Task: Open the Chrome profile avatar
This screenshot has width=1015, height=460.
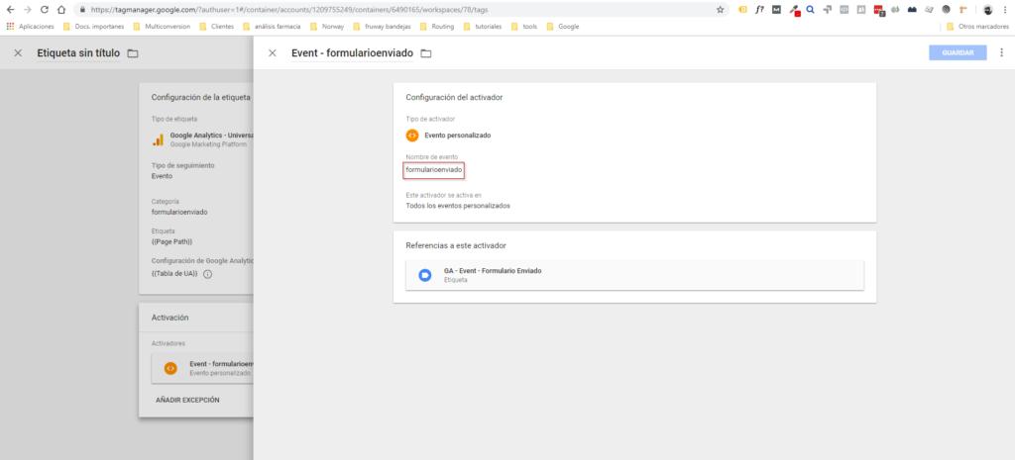Action: [x=988, y=10]
